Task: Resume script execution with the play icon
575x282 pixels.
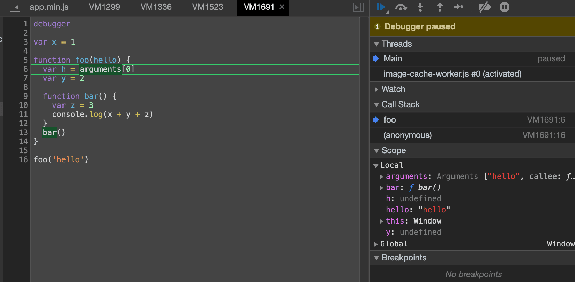Action: (x=381, y=7)
